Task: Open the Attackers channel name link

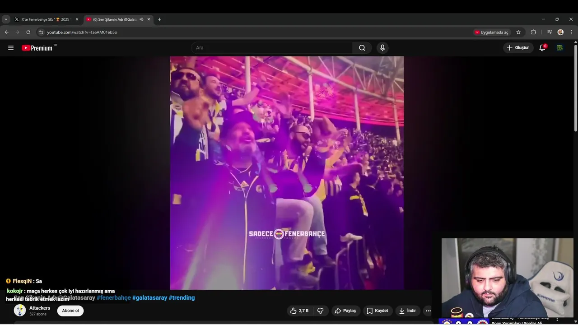Action: point(40,308)
